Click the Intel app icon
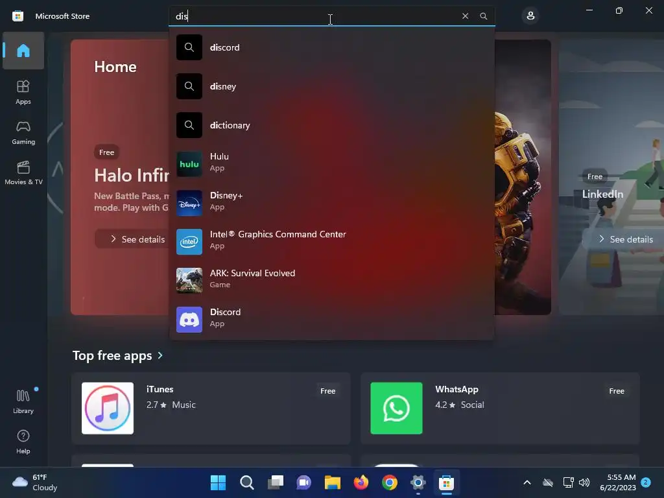This screenshot has height=498, width=664. tap(189, 242)
